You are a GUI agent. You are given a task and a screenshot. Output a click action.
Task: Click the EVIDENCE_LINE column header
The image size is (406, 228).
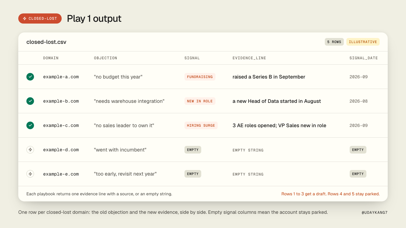point(249,58)
